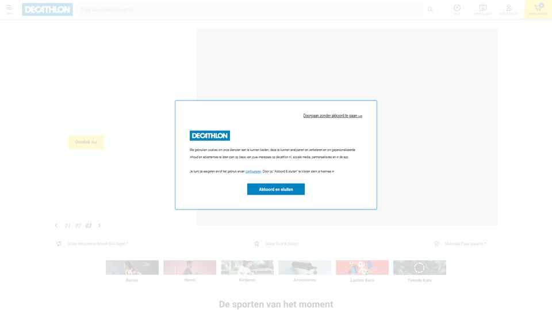This screenshot has width=552, height=310.
Task: Click the 'Dames' label under the thumbnail
Action: pos(132,280)
